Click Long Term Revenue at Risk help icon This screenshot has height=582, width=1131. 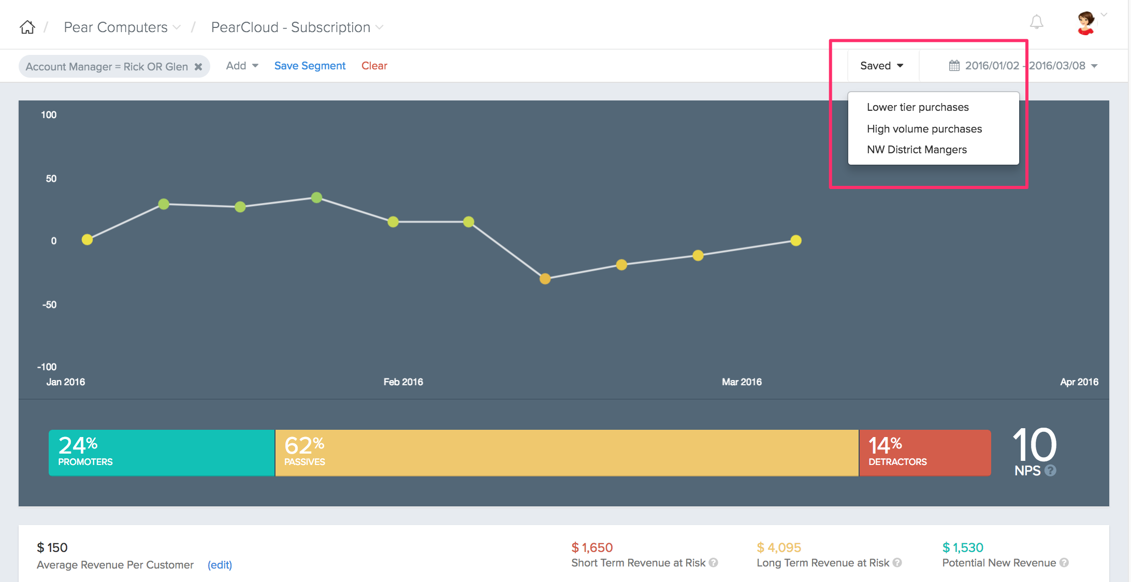tap(897, 563)
